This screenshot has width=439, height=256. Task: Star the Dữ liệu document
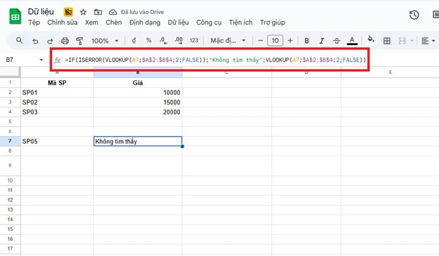(83, 12)
